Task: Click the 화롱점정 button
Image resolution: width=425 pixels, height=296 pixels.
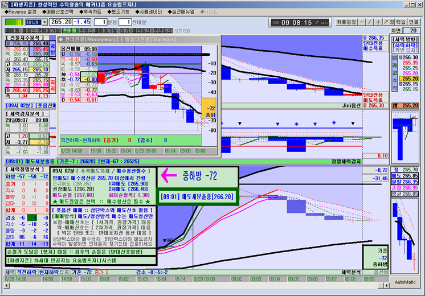Action: tap(346, 22)
